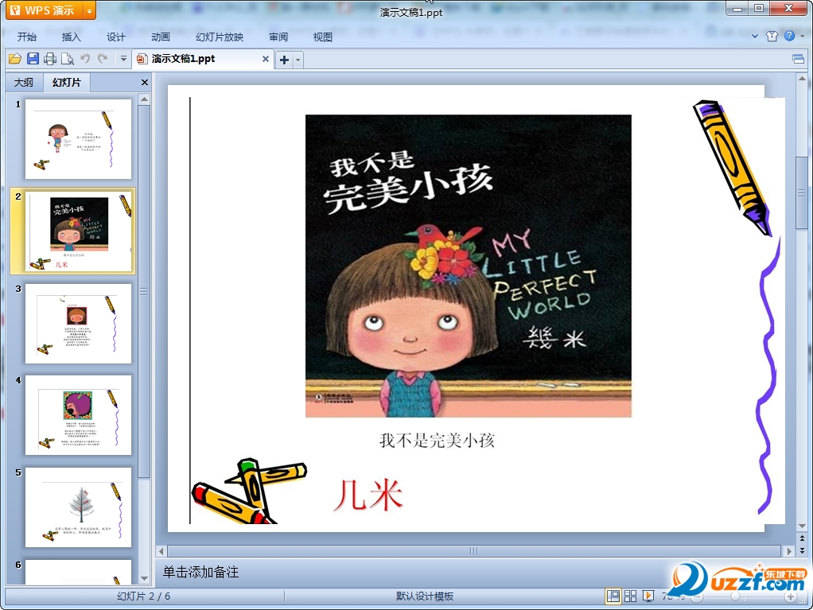This screenshot has width=813, height=610.
Task: Open the 动画 menu tab
Action: tap(160, 37)
